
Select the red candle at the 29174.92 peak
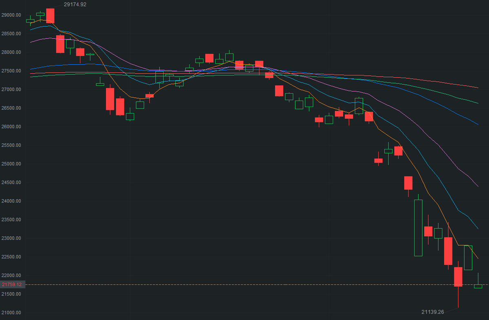(x=50, y=15)
